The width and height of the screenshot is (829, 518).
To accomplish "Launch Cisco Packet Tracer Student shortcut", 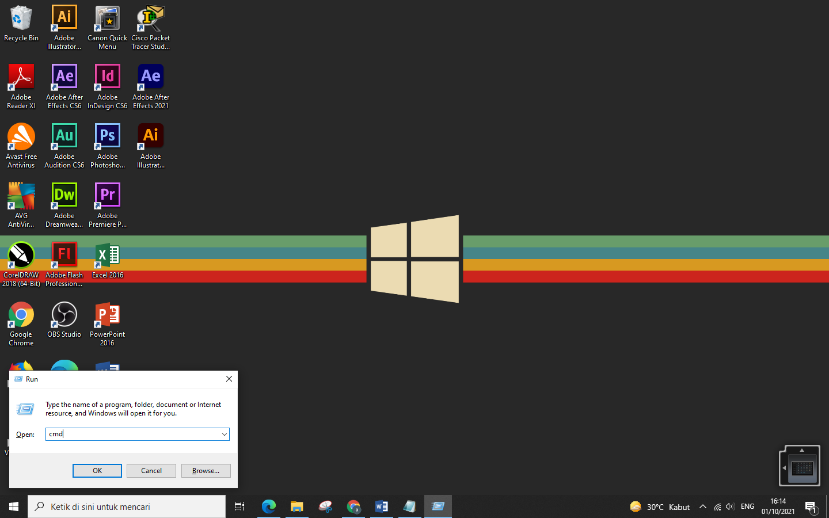I will click(x=151, y=28).
